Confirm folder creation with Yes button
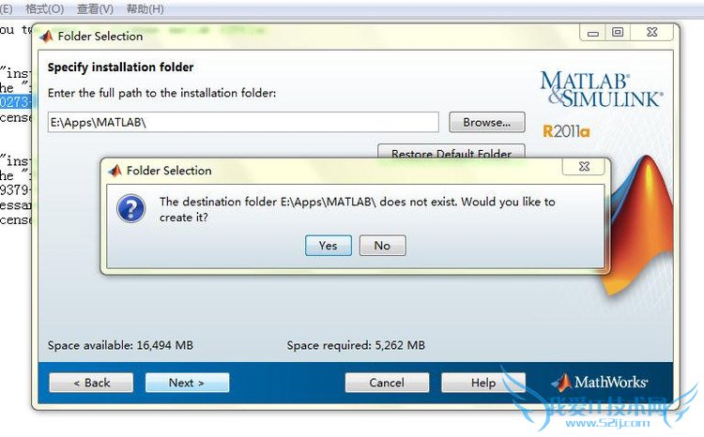Image resolution: width=704 pixels, height=437 pixels. tap(329, 246)
